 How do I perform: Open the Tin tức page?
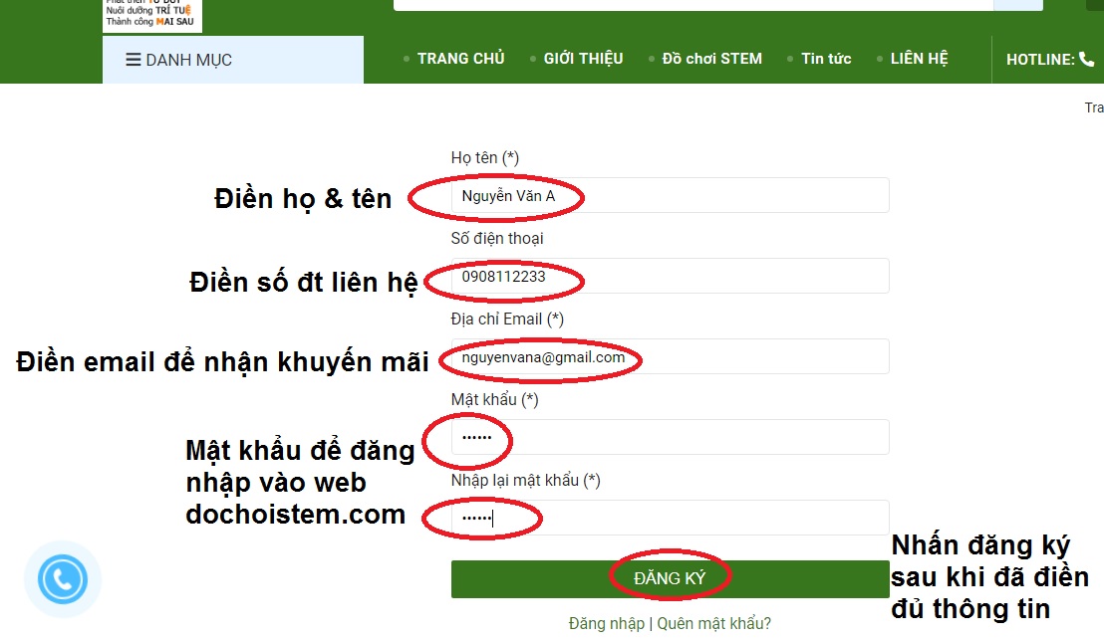click(x=826, y=59)
